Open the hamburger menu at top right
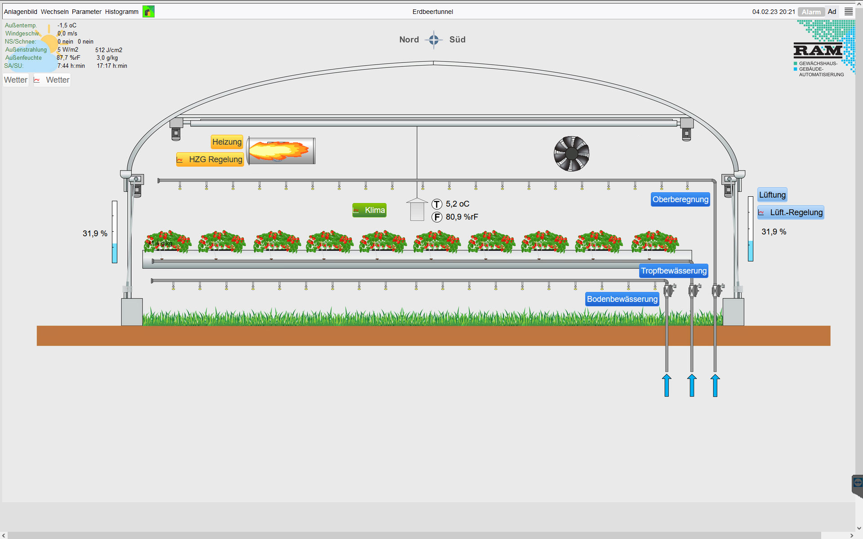Viewport: 863px width, 539px height. click(x=850, y=12)
